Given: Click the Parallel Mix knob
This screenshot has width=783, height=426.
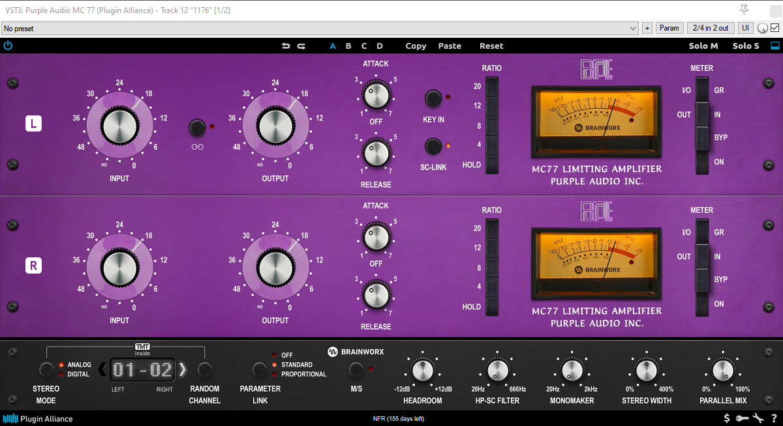Looking at the screenshot, I should pos(722,371).
